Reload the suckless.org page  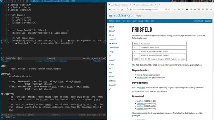tap(118, 10)
